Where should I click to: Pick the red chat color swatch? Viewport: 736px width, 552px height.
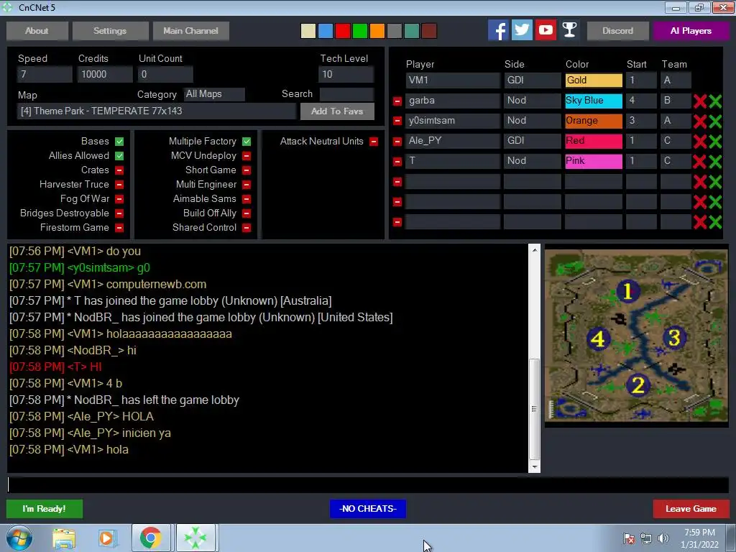pos(343,31)
